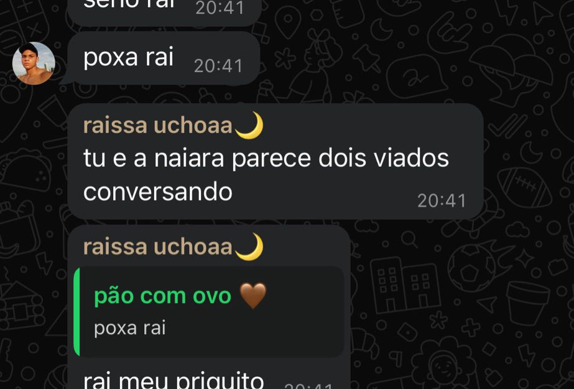This screenshot has width=574, height=389.
Task: Tap the 20:41 timestamp of conversando message
Action: [x=442, y=201]
